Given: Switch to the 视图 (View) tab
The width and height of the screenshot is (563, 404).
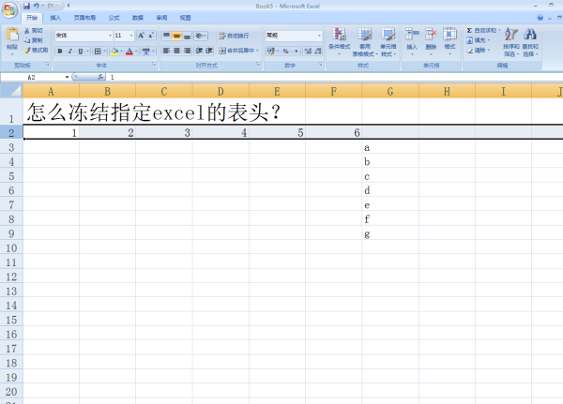Looking at the screenshot, I should (x=185, y=18).
